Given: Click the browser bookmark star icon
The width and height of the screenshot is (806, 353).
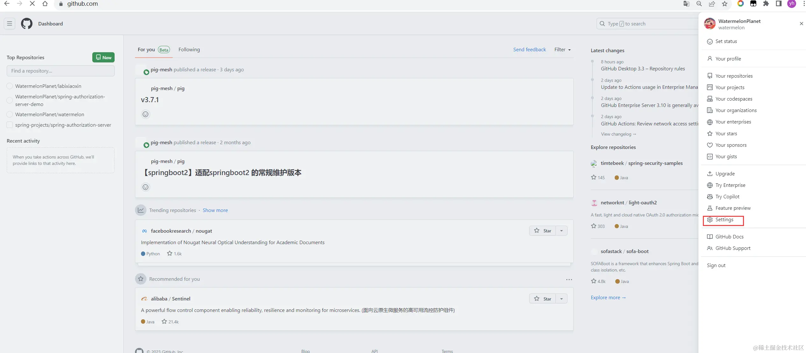Looking at the screenshot, I should [x=725, y=4].
